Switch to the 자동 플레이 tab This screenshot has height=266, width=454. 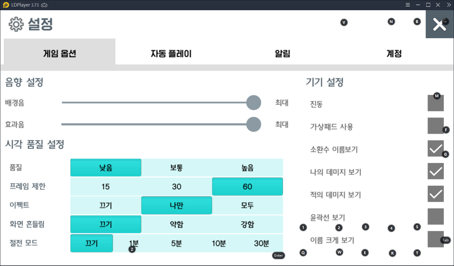point(171,54)
